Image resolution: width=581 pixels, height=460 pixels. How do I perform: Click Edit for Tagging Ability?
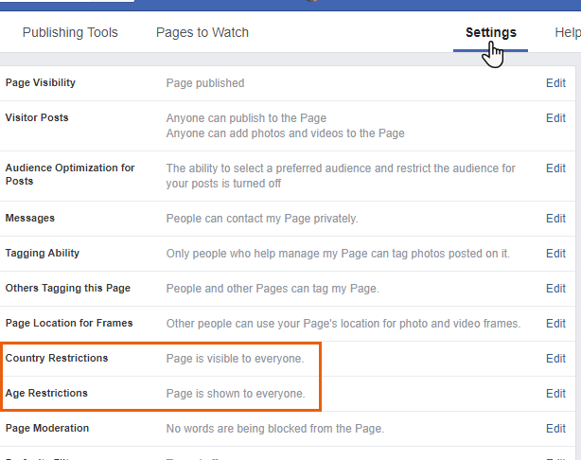click(x=555, y=254)
